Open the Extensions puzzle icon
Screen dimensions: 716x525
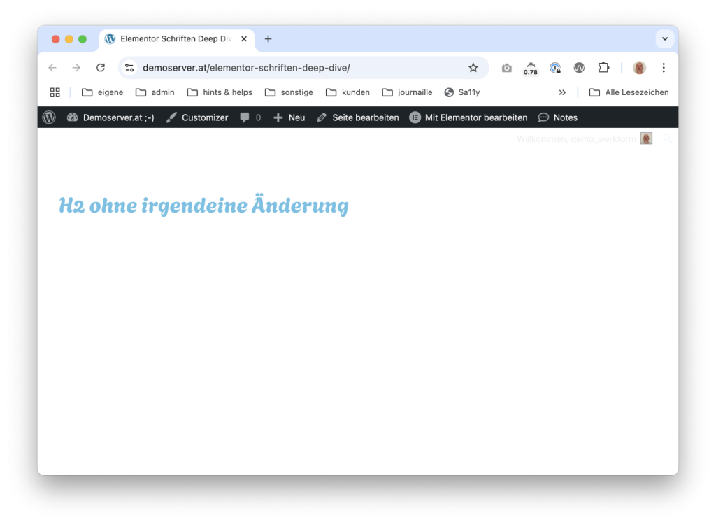click(603, 68)
